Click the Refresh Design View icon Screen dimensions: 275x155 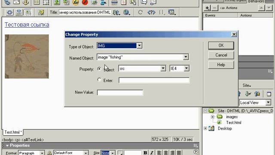pos(140,12)
